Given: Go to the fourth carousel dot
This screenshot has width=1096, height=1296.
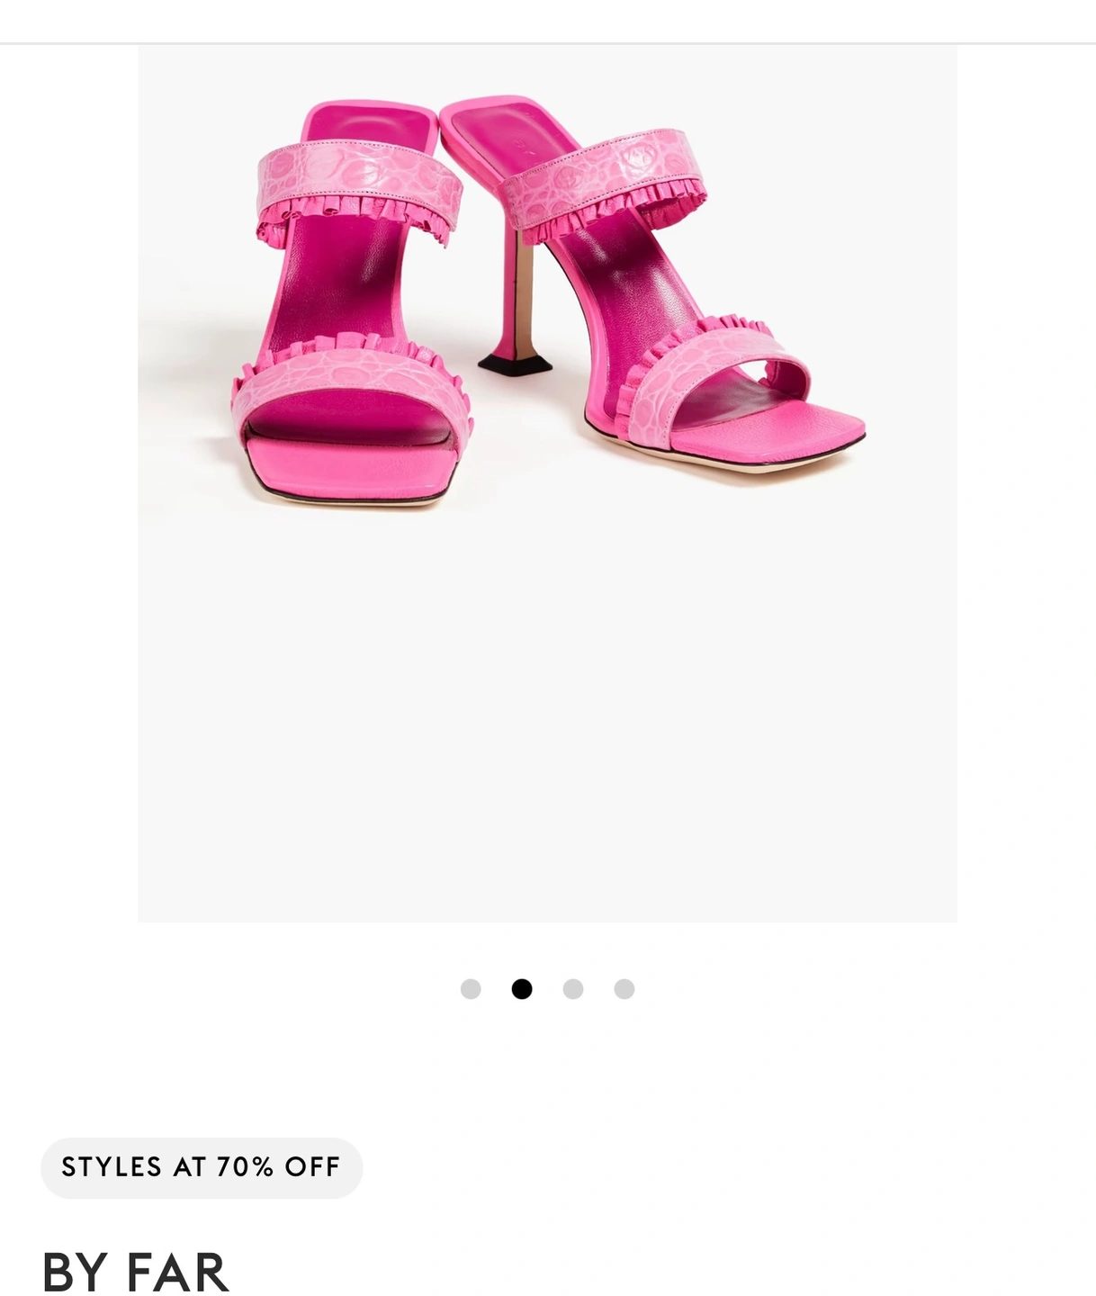Looking at the screenshot, I should [x=624, y=989].
